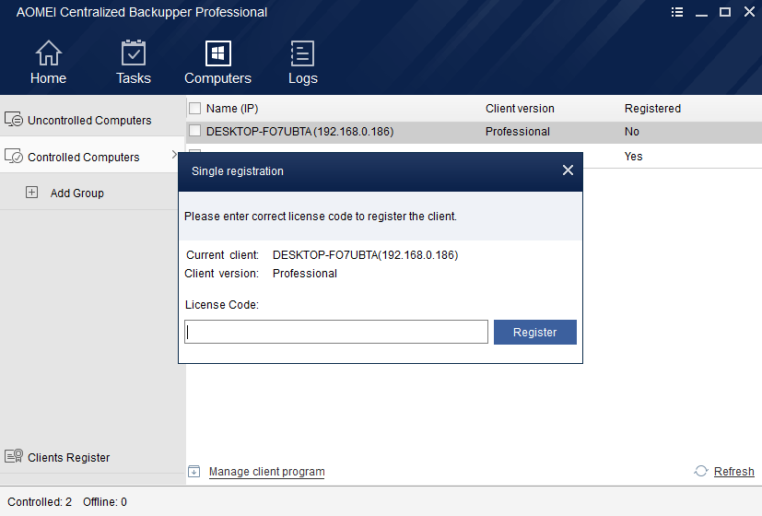Expand the Controlled Computers chevron arrow
The image size is (762, 516).
tap(174, 155)
